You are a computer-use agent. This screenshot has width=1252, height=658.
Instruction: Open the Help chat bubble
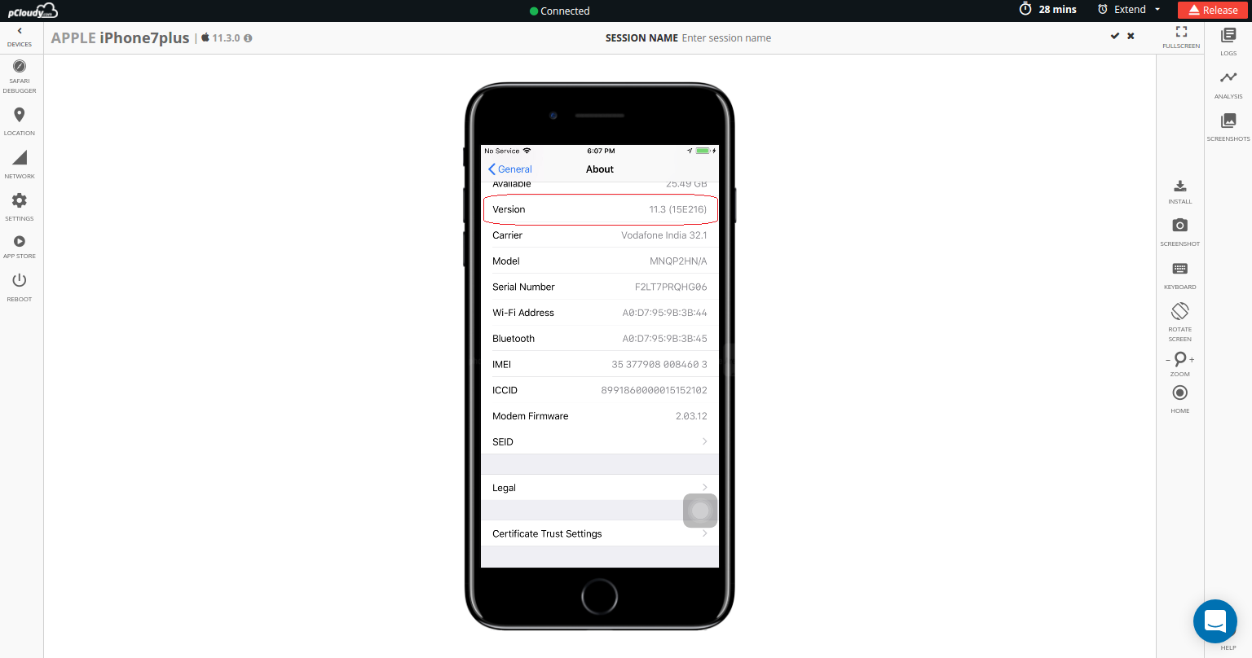pyautogui.click(x=1215, y=621)
